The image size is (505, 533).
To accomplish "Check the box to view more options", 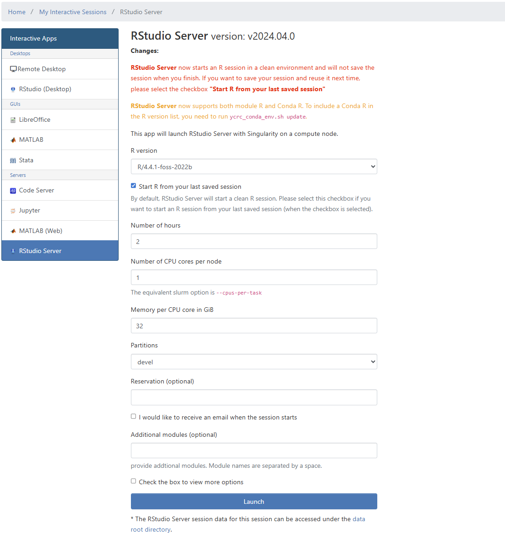I will [133, 481].
